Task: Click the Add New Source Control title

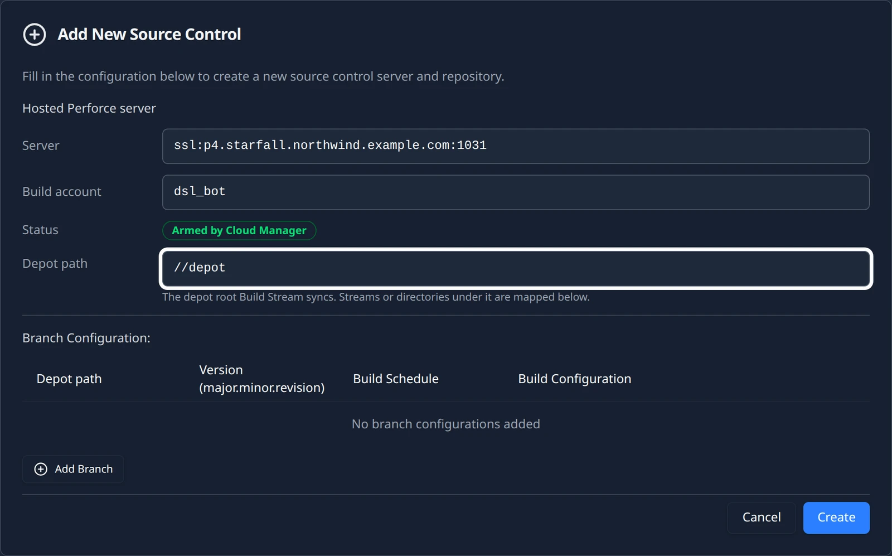Action: (149, 35)
